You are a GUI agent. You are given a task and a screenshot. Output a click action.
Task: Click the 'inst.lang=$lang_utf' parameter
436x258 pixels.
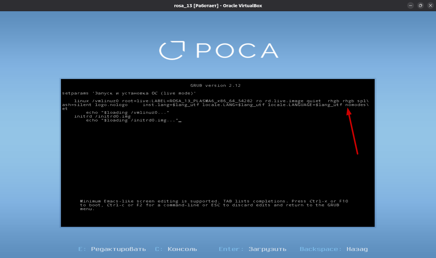click(171, 105)
